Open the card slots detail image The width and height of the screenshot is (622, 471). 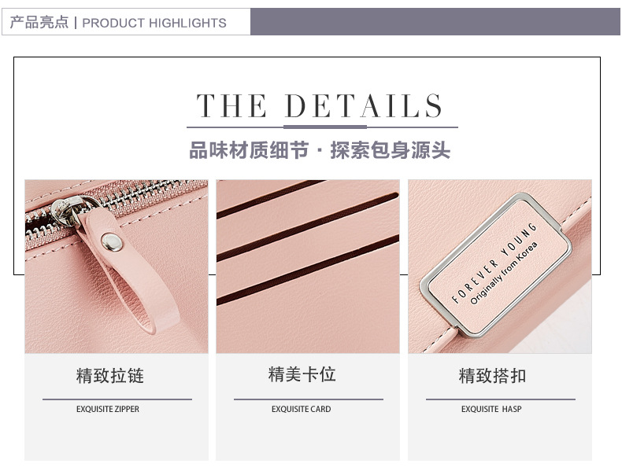click(x=308, y=267)
